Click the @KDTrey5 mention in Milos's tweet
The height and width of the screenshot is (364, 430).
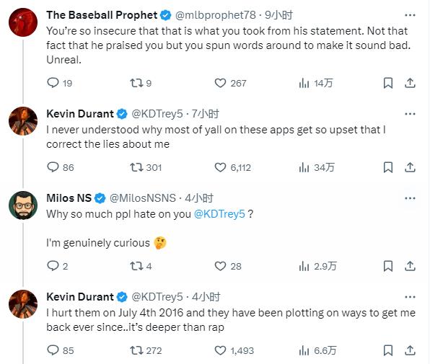[x=219, y=214]
